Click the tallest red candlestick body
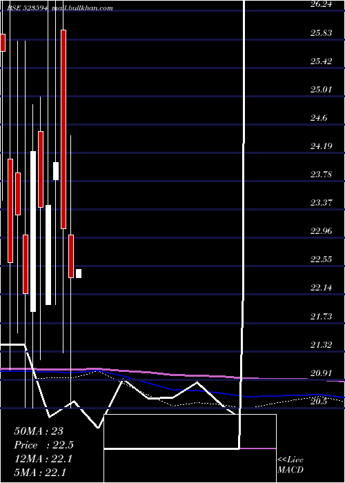The height and width of the screenshot is (483, 345). [63, 130]
